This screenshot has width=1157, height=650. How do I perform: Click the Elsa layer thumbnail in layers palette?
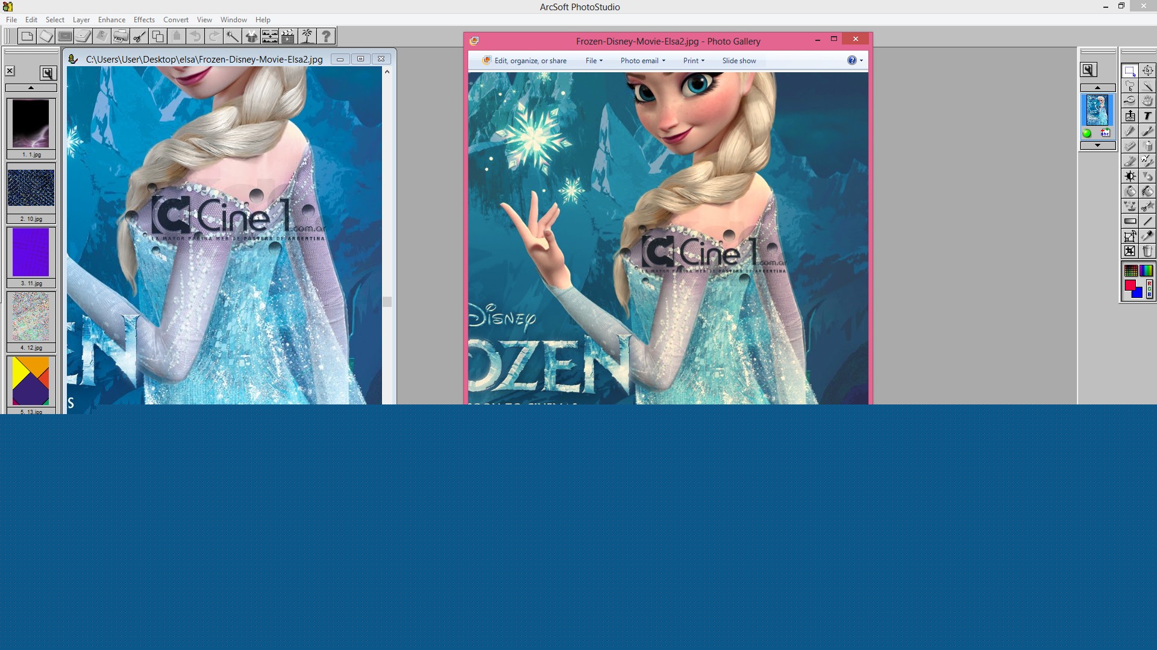[x=1097, y=110]
